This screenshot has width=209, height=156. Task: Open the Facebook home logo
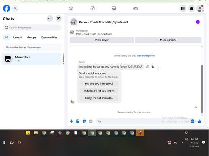pyautogui.click(x=7, y=8)
